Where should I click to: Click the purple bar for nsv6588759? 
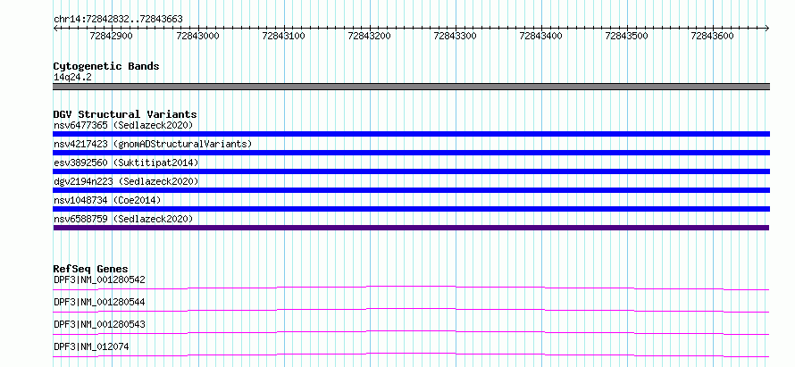pyautogui.click(x=411, y=228)
